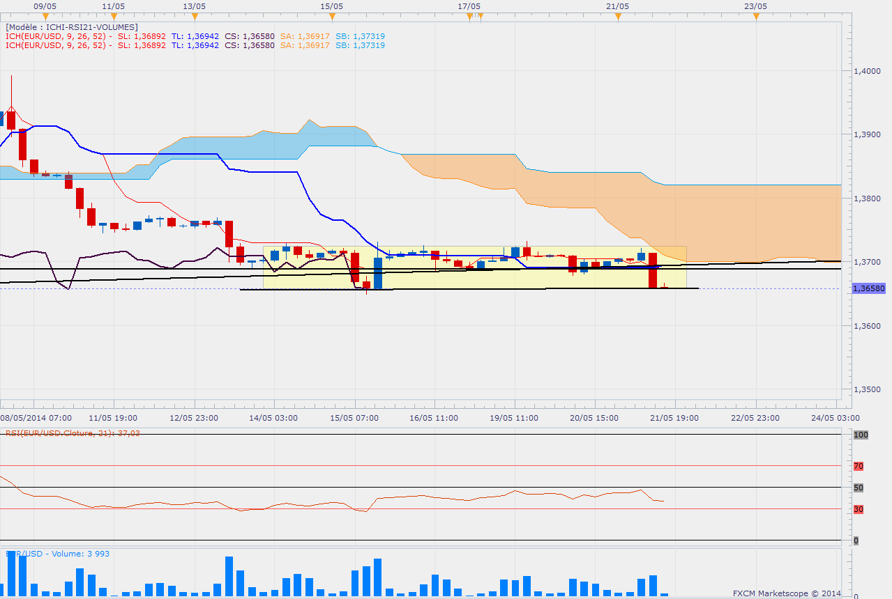Image resolution: width=892 pixels, height=599 pixels.
Task: Click the 1,3500 price axis label
Action: click(x=868, y=390)
